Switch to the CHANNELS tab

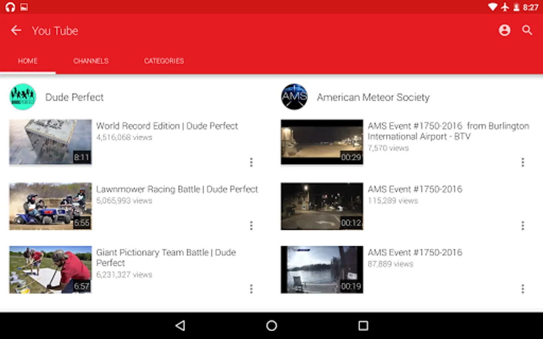click(x=91, y=61)
